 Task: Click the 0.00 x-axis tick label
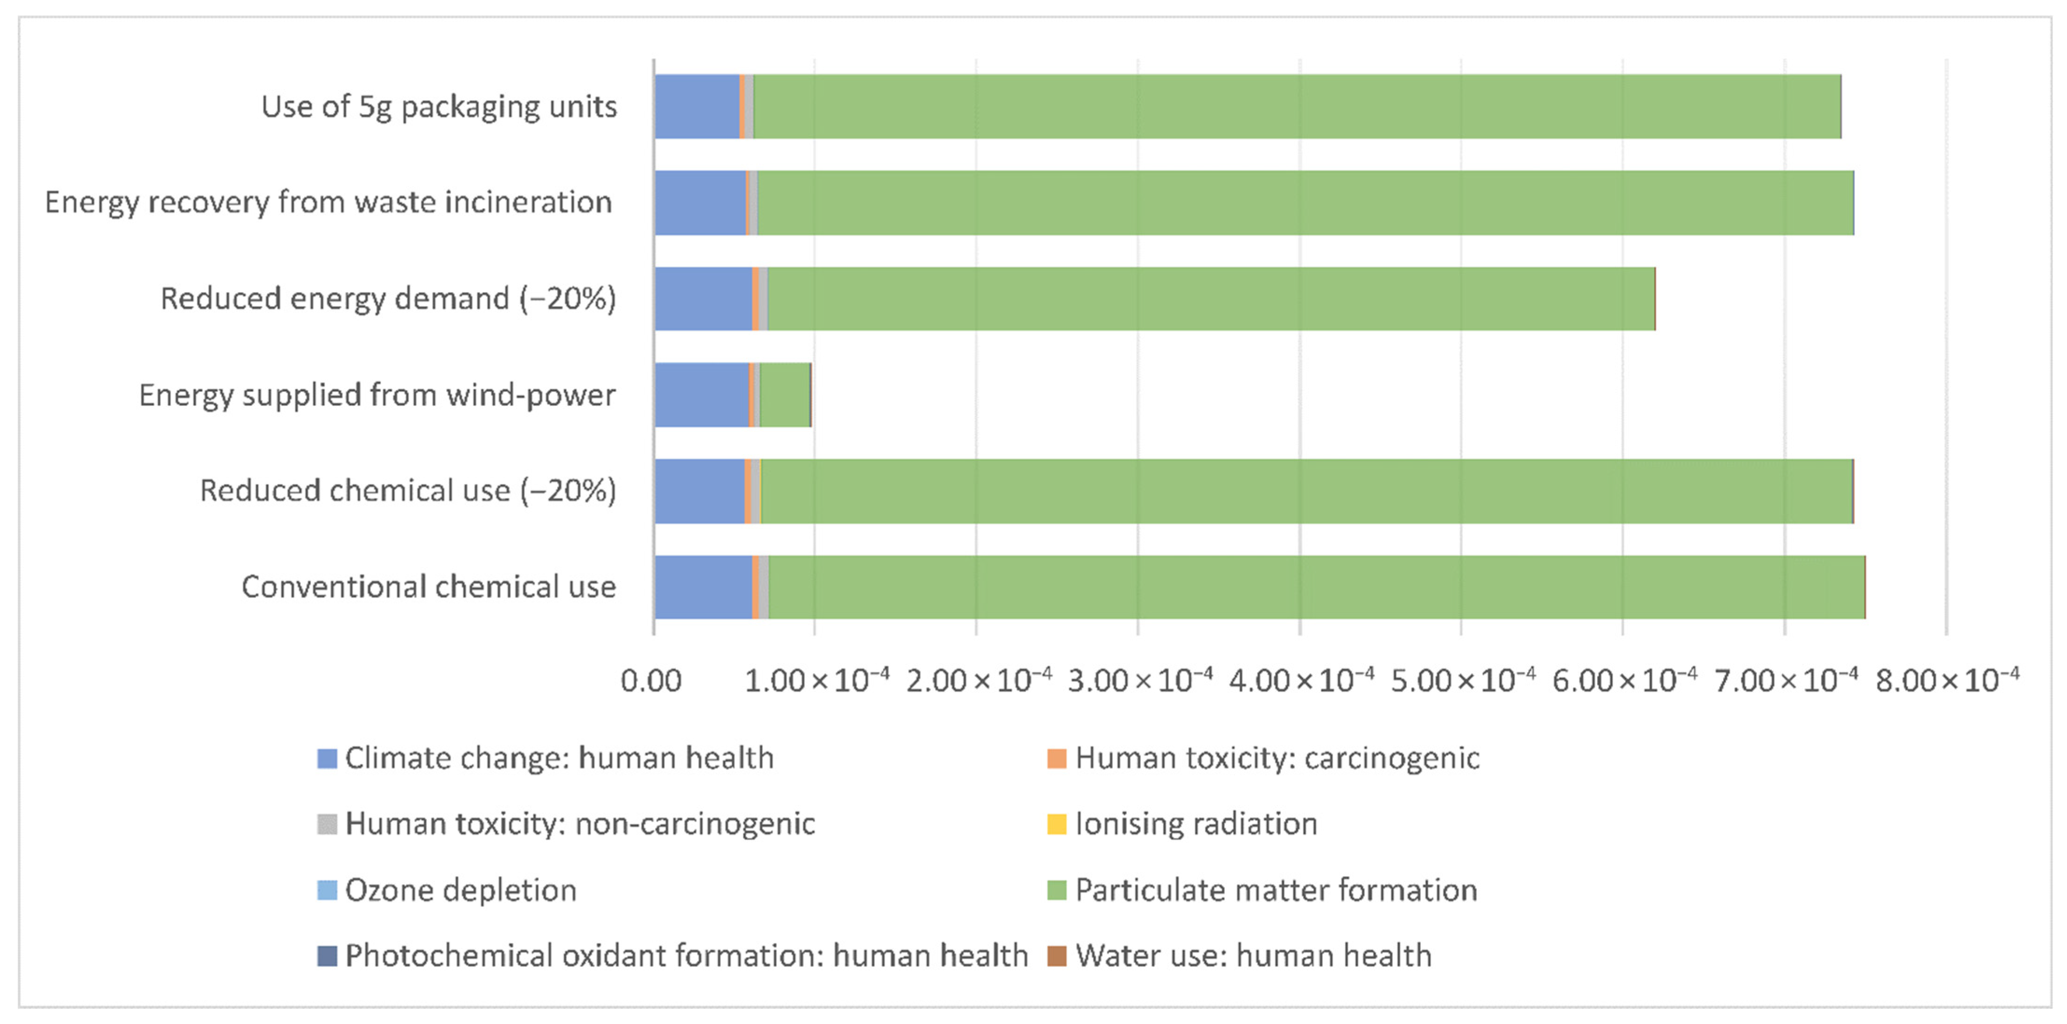click(x=651, y=681)
